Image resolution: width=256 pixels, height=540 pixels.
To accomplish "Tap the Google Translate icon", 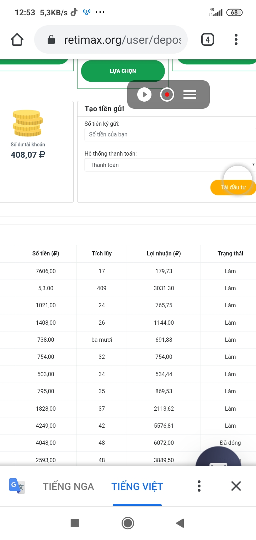I will tap(17, 486).
